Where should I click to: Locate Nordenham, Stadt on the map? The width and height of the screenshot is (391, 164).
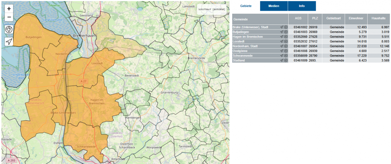click(x=282, y=46)
